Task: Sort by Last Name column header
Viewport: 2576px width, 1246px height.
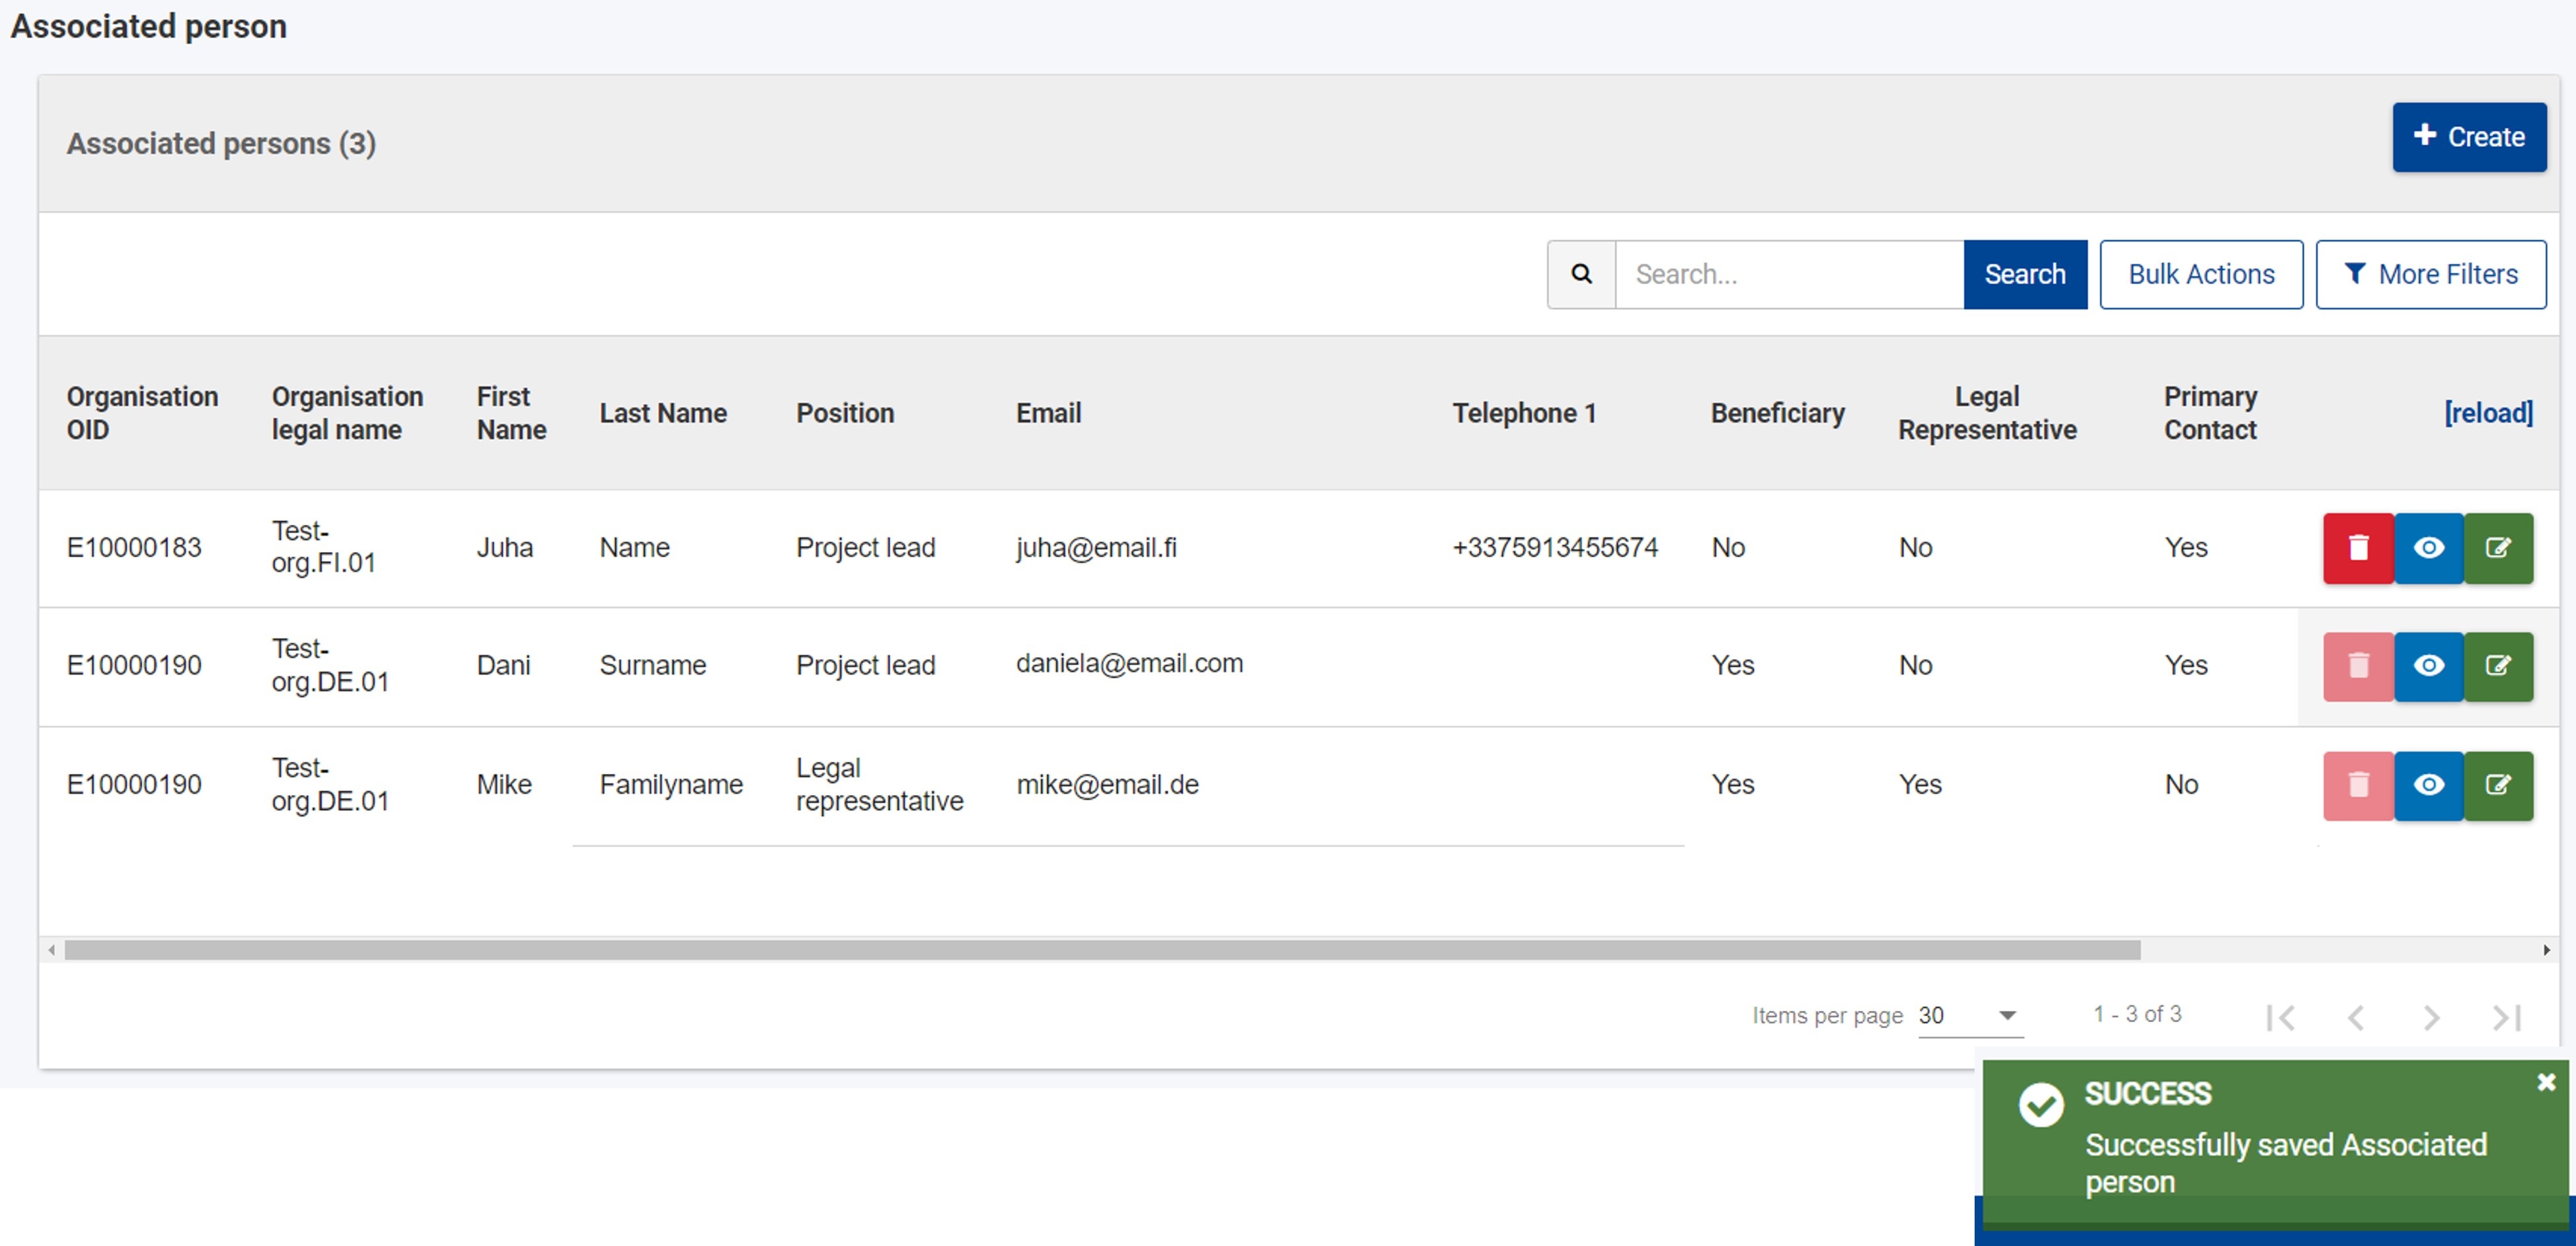Action: pos(663,413)
